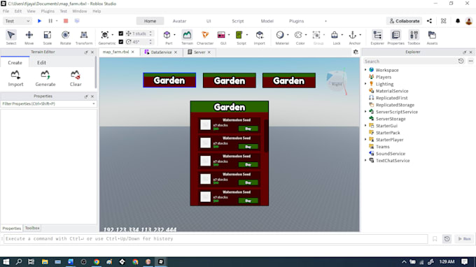
Task: Click the Toolbox tab at bottom left
Action: point(32,228)
